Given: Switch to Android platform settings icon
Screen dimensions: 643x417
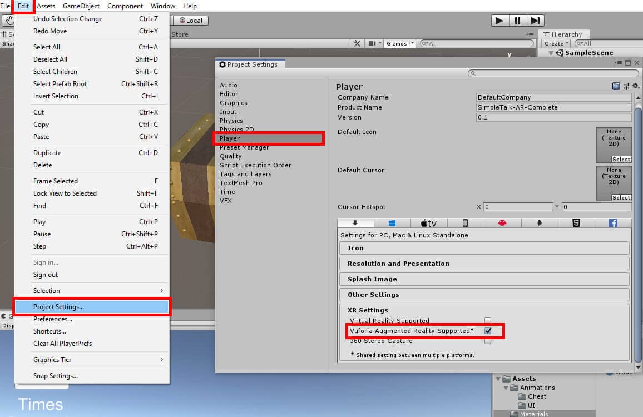Looking at the screenshot, I should (539, 223).
